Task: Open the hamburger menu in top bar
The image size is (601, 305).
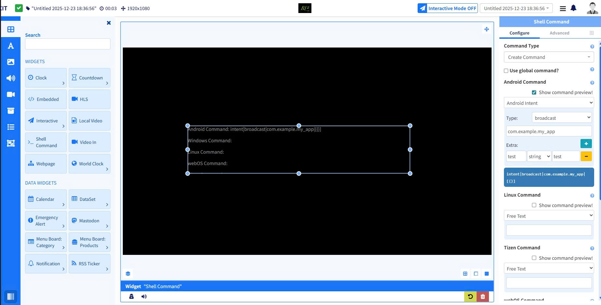Action: tap(563, 8)
